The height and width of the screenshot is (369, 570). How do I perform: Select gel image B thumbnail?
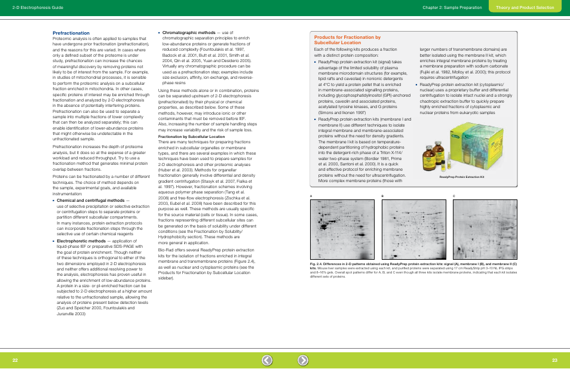point(413,229)
